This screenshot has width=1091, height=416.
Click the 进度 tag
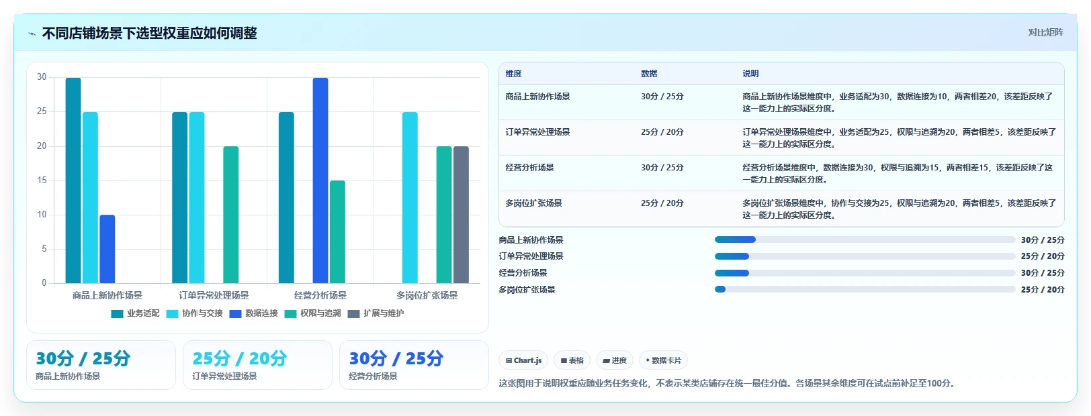coord(614,360)
